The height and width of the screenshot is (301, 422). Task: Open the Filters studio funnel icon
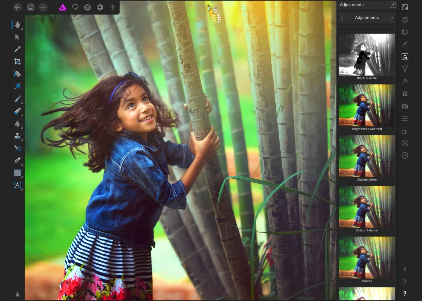tap(405, 69)
